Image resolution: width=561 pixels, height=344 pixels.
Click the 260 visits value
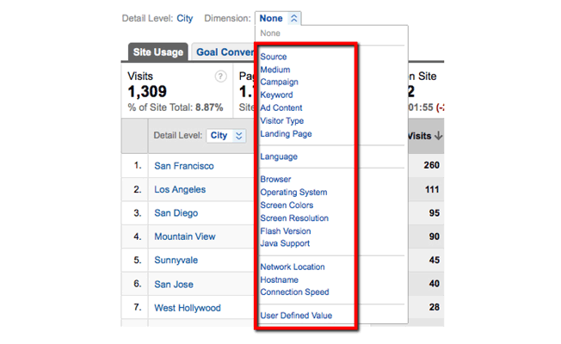431,165
